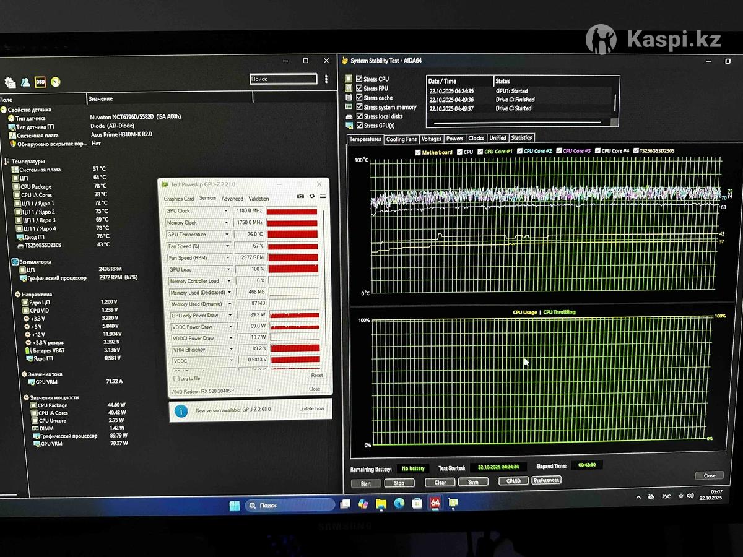Click the GPU-Z refresh icon
The image size is (743, 557).
coord(311,196)
